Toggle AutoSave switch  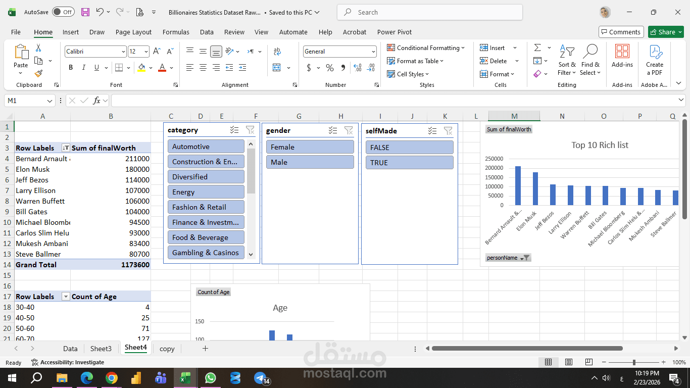coord(63,12)
